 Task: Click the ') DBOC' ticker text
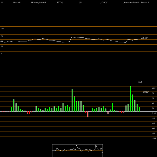tap(104, 3)
